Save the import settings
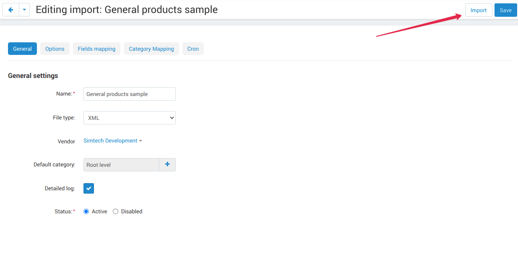Viewport: 518px width, 259px height. coord(505,10)
